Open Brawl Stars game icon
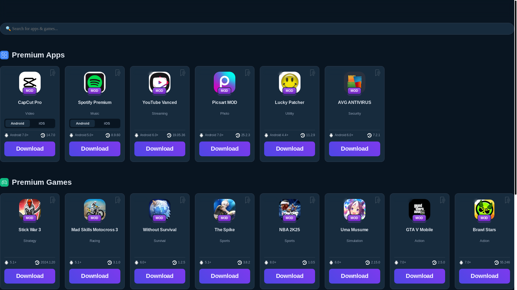The width and height of the screenshot is (517, 290). 484,210
